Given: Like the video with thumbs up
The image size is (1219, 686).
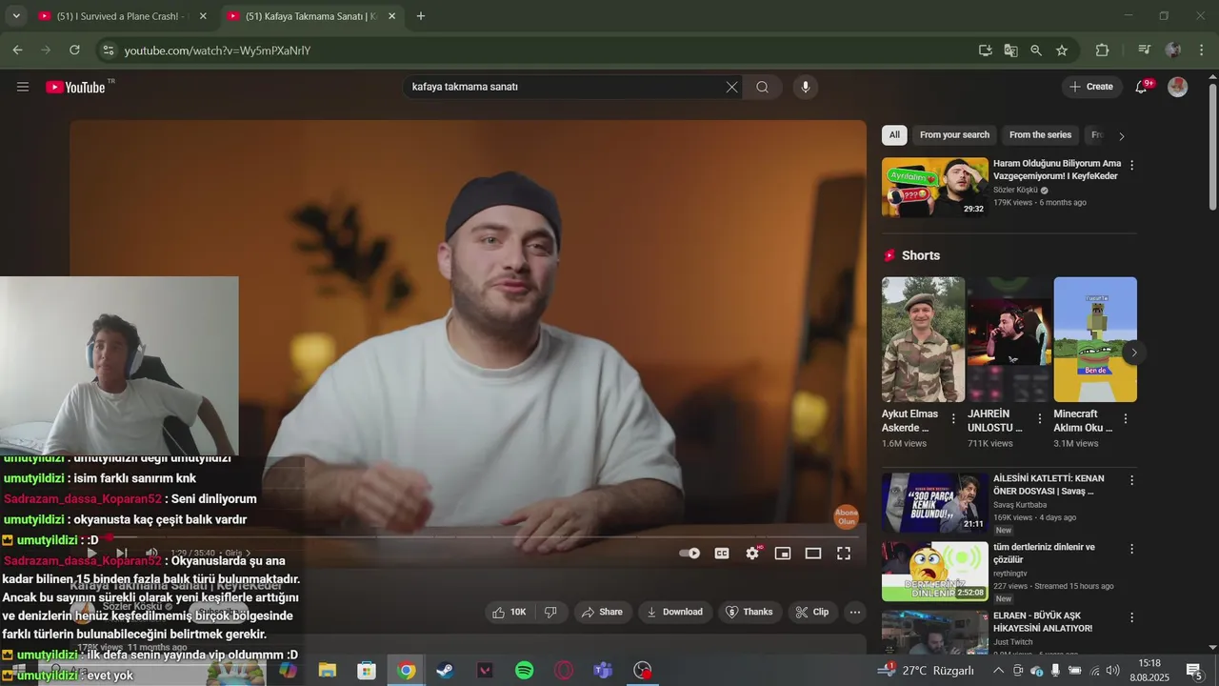Looking at the screenshot, I should click(x=510, y=612).
